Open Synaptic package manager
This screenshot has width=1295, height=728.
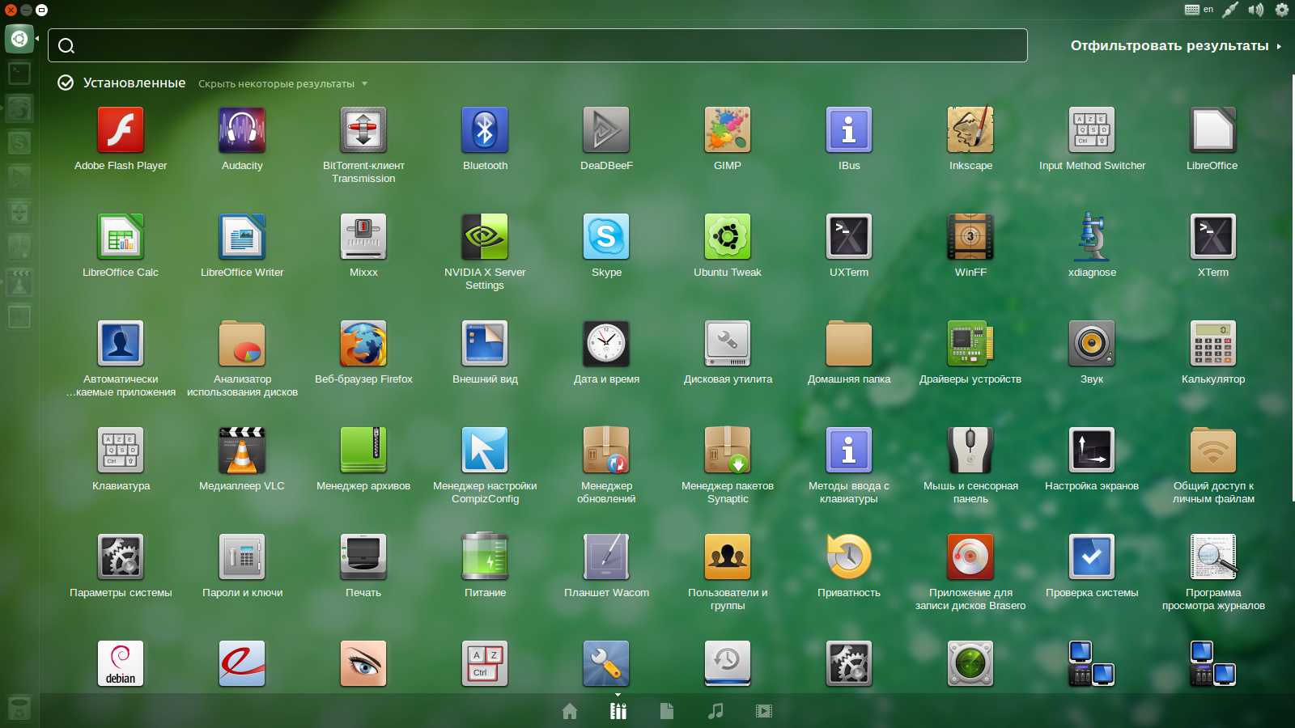coord(728,451)
